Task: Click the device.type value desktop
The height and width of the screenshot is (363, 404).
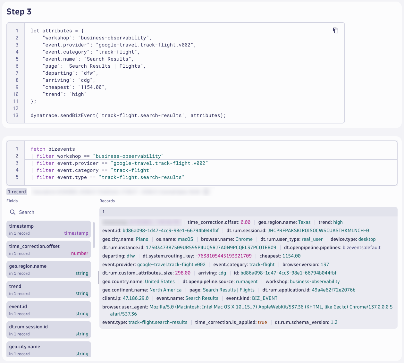Action: point(367,239)
